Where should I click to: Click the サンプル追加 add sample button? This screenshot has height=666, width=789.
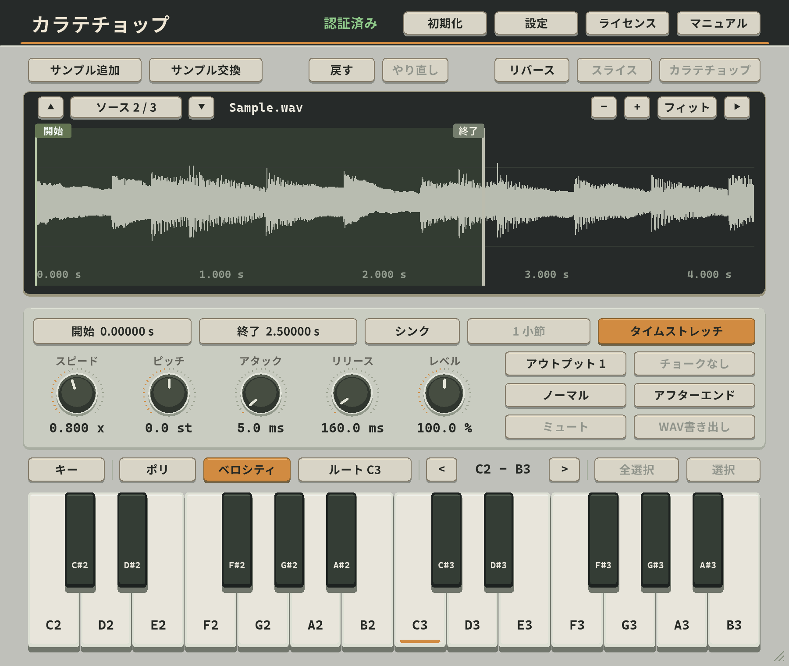[x=85, y=70]
